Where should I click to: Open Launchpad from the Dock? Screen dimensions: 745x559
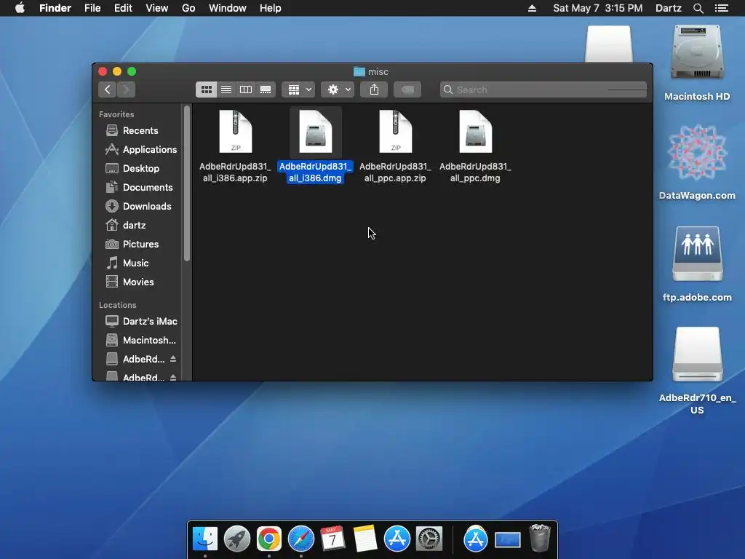[x=236, y=539]
